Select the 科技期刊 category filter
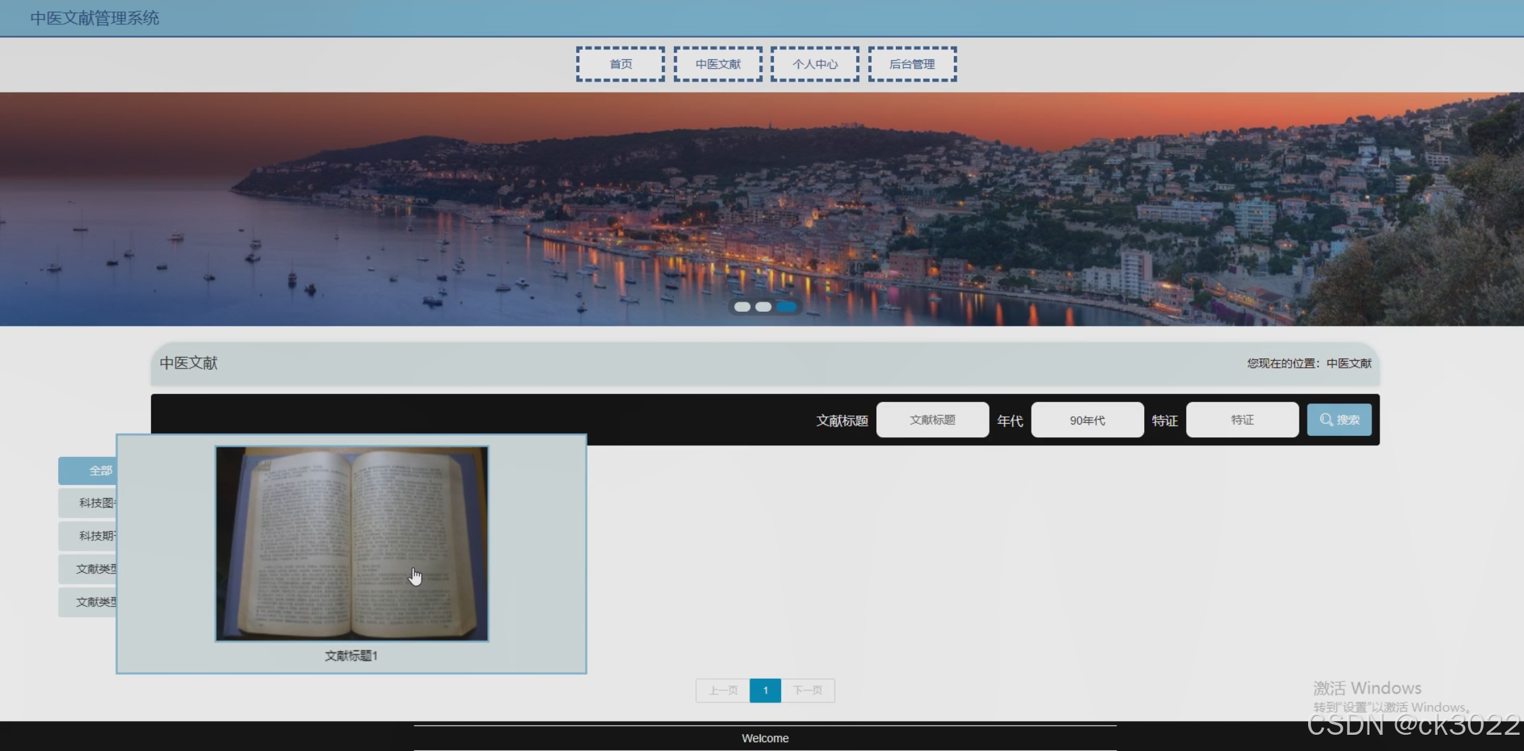Screen dimensions: 1524x751 click(x=88, y=536)
